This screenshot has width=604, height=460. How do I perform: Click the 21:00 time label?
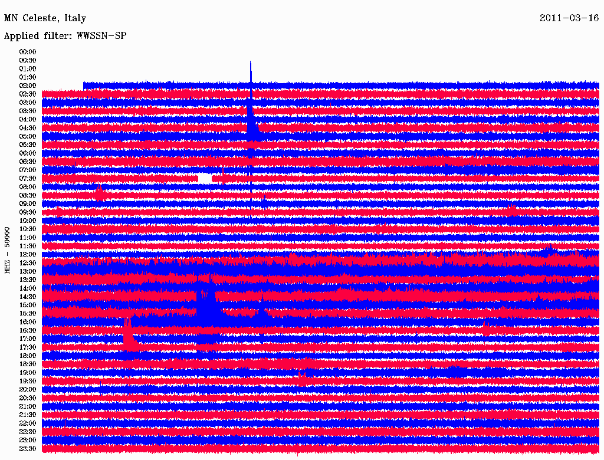(27, 406)
